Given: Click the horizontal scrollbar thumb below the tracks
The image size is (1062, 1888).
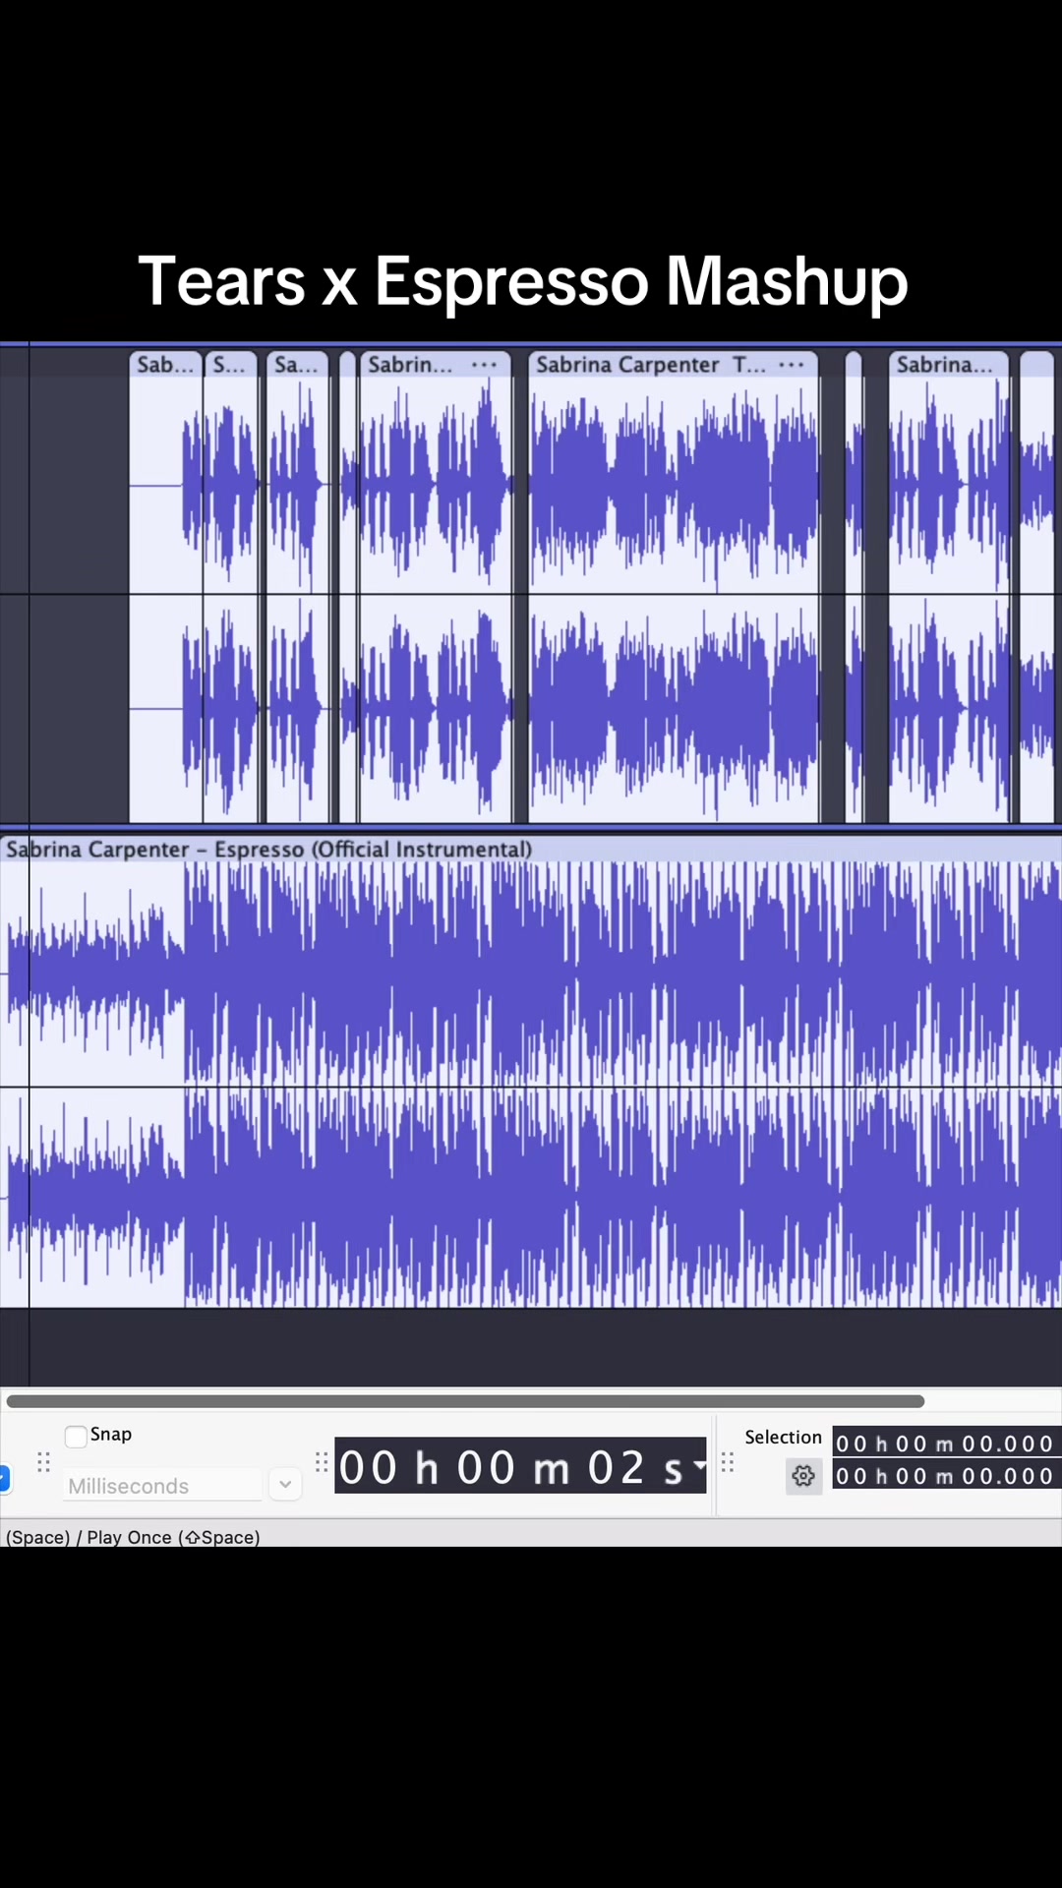Looking at the screenshot, I should [465, 1400].
